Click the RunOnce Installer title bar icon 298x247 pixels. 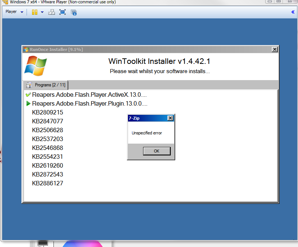26,49
